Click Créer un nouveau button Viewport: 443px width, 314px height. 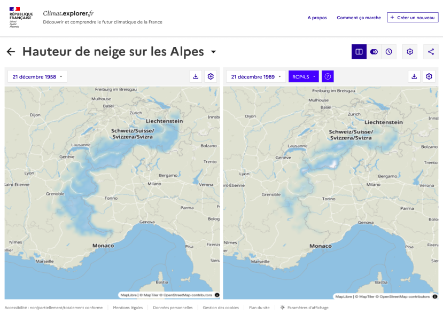[x=413, y=18]
